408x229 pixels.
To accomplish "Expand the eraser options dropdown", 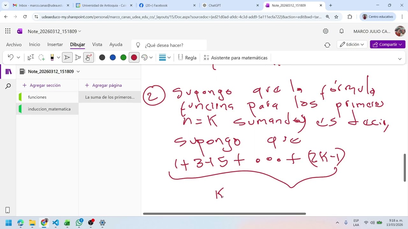I will (58, 58).
